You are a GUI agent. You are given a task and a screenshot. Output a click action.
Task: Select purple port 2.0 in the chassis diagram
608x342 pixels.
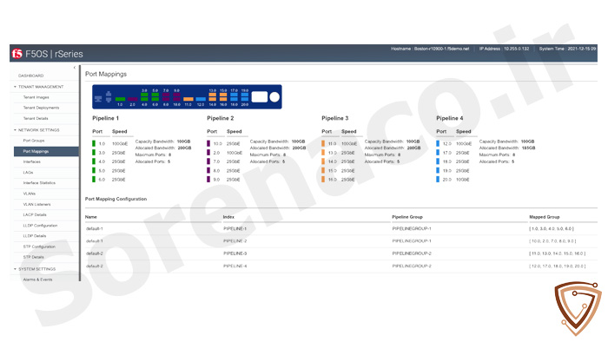(x=133, y=99)
